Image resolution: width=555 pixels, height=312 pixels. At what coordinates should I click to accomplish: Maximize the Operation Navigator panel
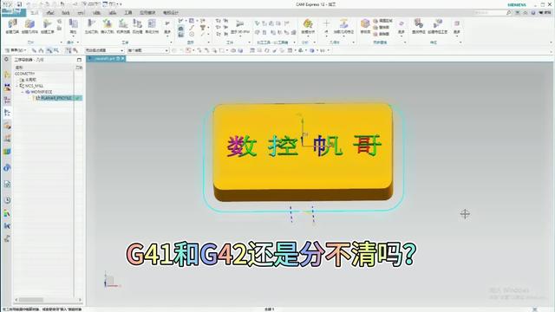(x=79, y=60)
